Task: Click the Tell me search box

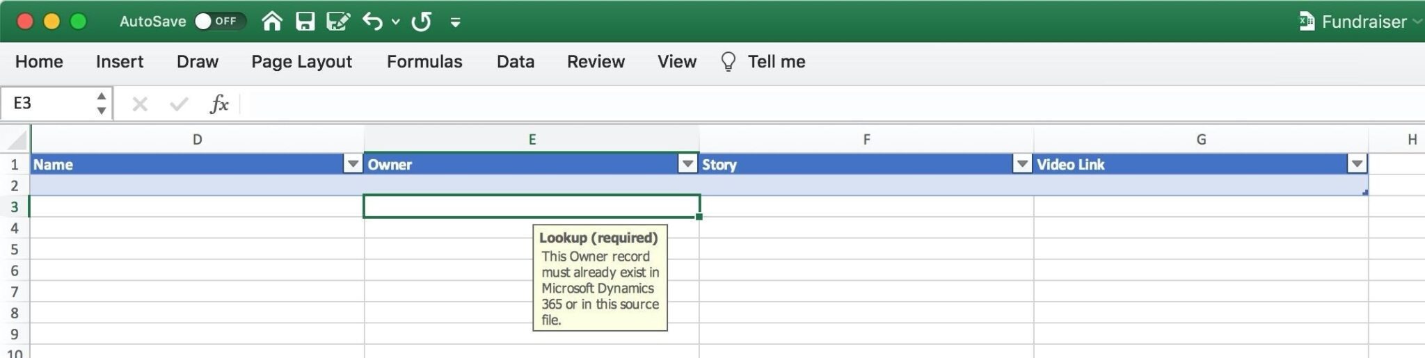Action: [x=777, y=62]
